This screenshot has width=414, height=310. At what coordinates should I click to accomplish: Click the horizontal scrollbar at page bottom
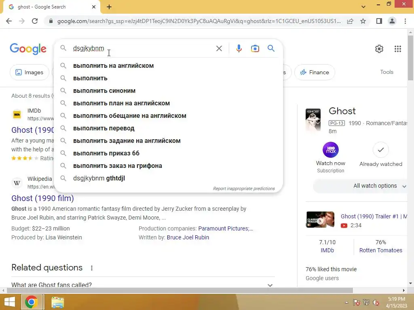[x=180, y=290]
